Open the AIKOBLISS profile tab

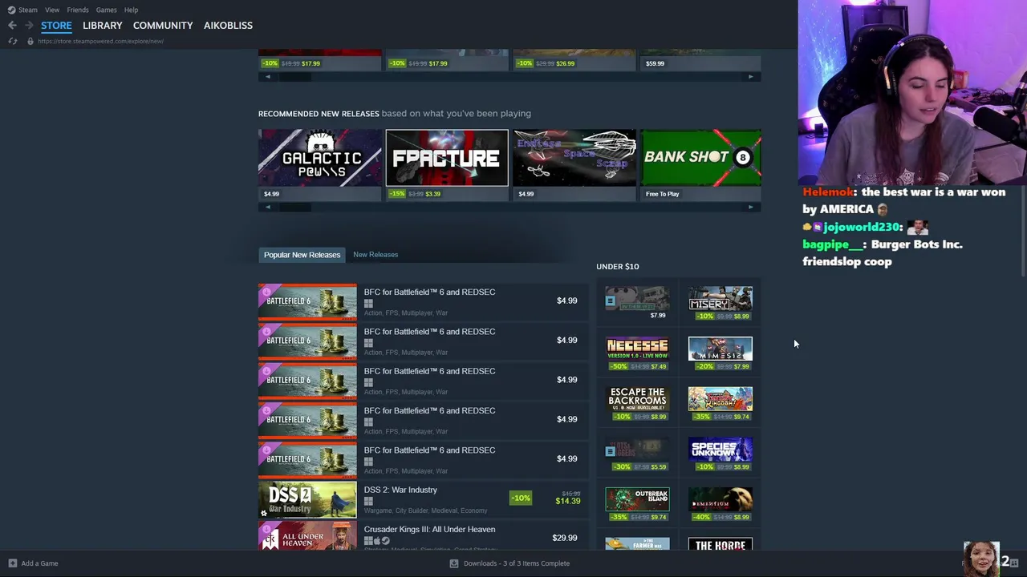click(228, 26)
